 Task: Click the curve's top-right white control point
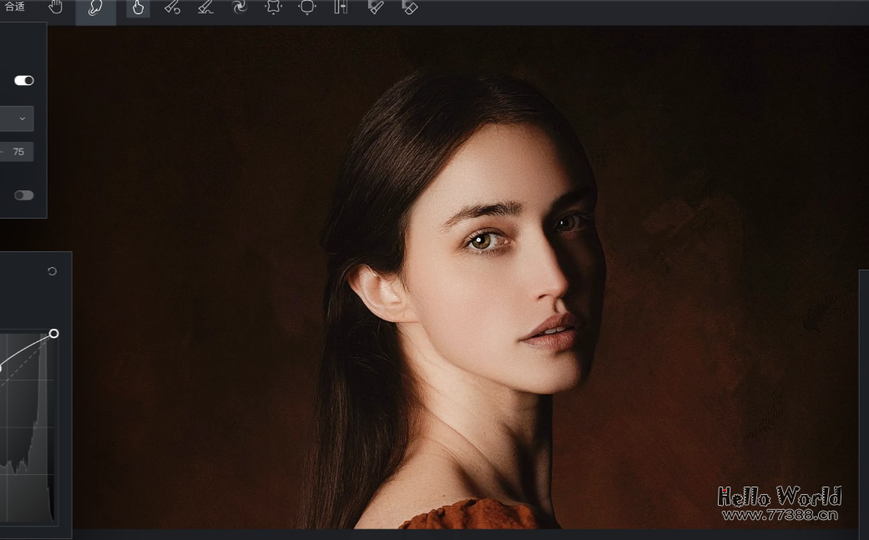click(53, 333)
